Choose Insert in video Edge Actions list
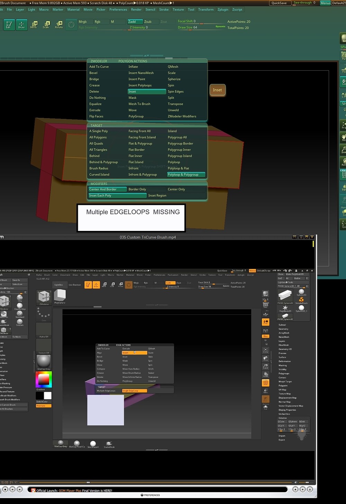This screenshot has height=504, width=346. point(134,353)
